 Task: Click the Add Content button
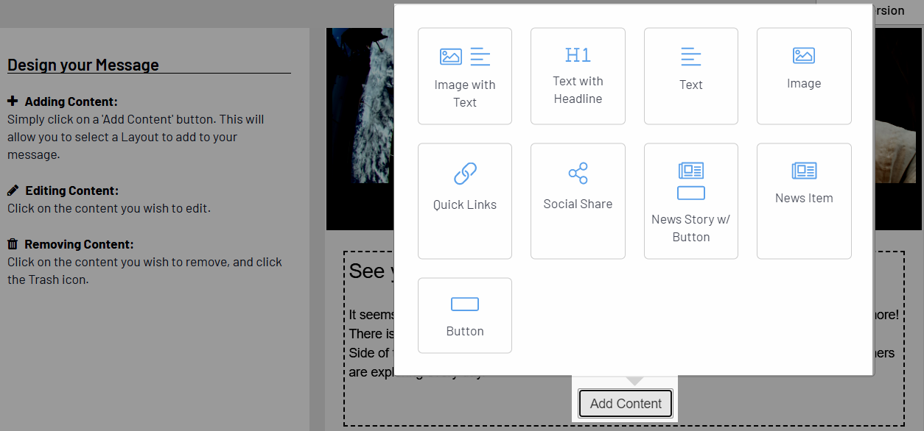(x=626, y=404)
